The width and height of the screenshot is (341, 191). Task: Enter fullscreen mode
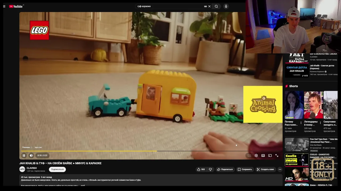pyautogui.click(x=277, y=155)
